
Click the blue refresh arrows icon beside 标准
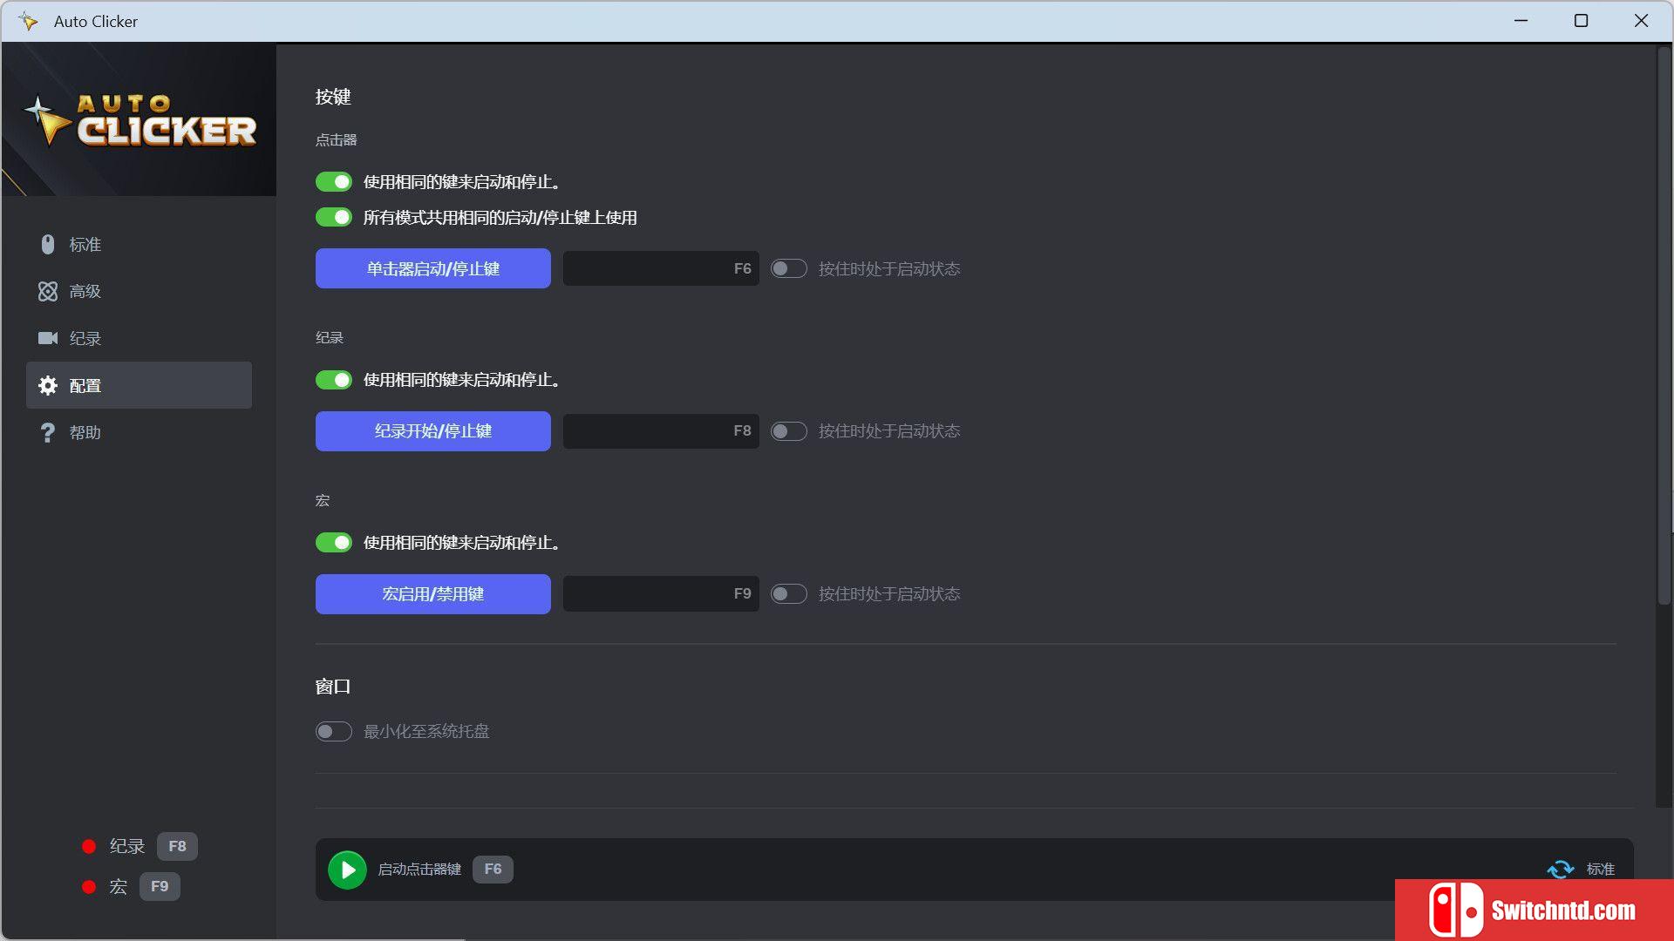(x=1561, y=869)
